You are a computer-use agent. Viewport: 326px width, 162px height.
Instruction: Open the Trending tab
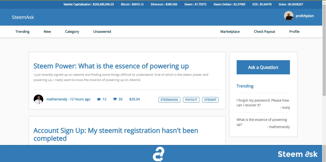pos(22,32)
